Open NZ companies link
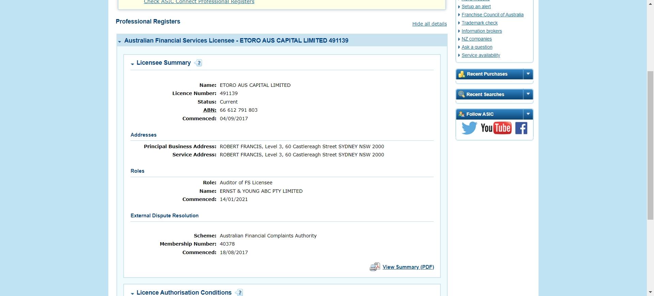The image size is (654, 296). 476,39
